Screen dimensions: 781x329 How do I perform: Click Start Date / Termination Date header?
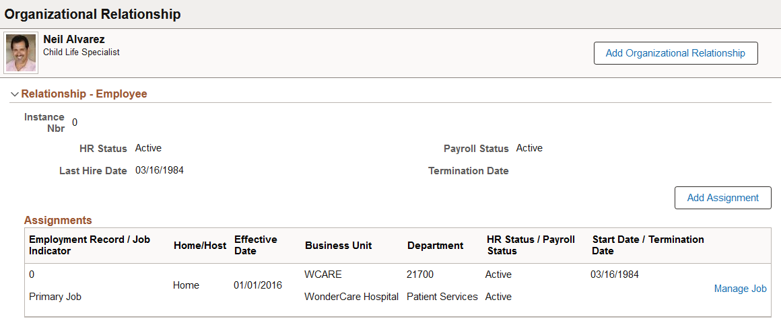648,246
